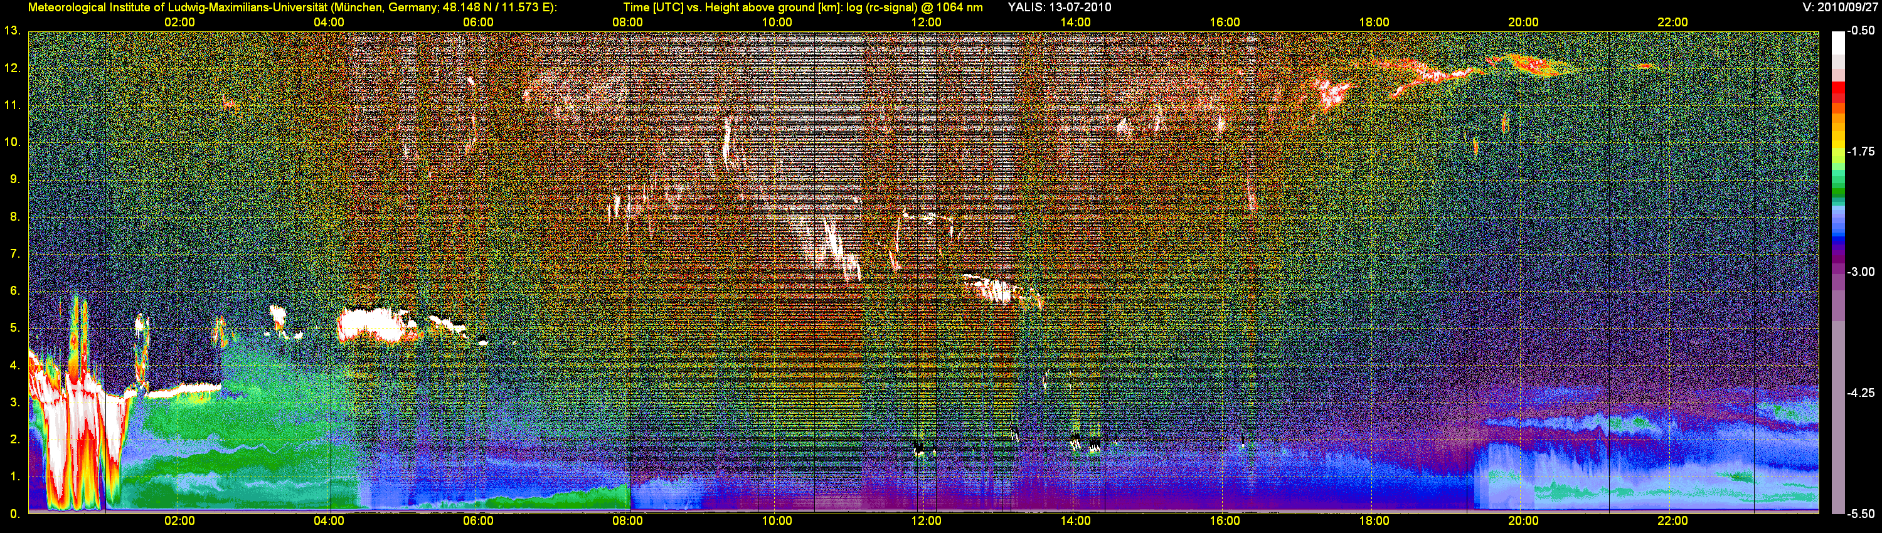Click the 18:00 label on the top time axis
The height and width of the screenshot is (533, 1882).
[1374, 22]
